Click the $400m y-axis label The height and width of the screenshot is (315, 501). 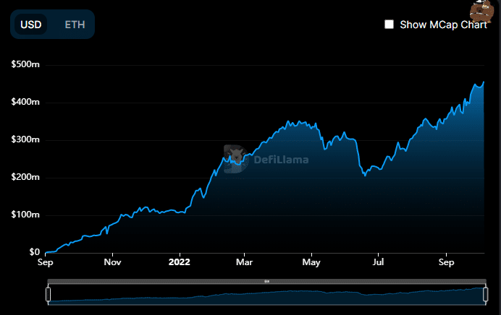(25, 102)
